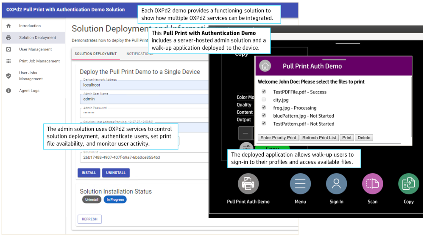Screen dimensions: 424x236
Task: Open User Jobs Management page
Action: click(x=31, y=76)
